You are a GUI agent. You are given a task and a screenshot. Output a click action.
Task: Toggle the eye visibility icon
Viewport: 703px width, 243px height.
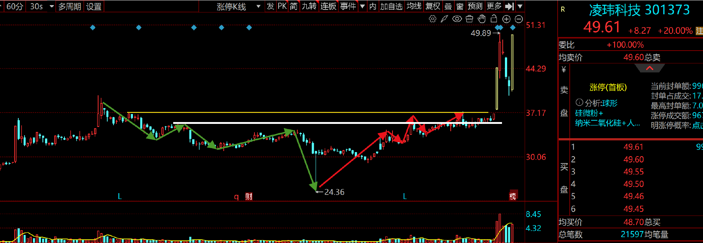point(457,19)
